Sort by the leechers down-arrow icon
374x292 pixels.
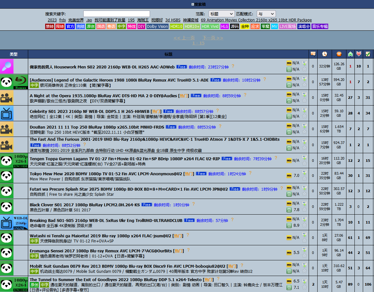(x=359, y=54)
